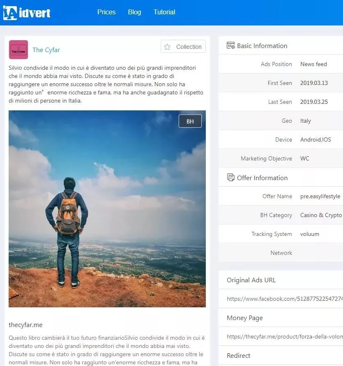Click the BH badge on ad image
The width and height of the screenshot is (343, 366).
coord(190,121)
